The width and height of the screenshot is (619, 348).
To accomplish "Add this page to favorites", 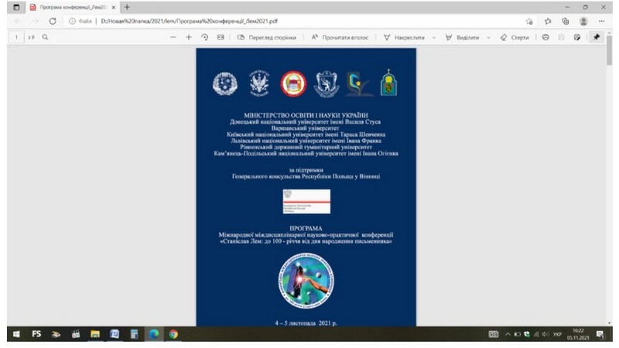I will coord(529,22).
